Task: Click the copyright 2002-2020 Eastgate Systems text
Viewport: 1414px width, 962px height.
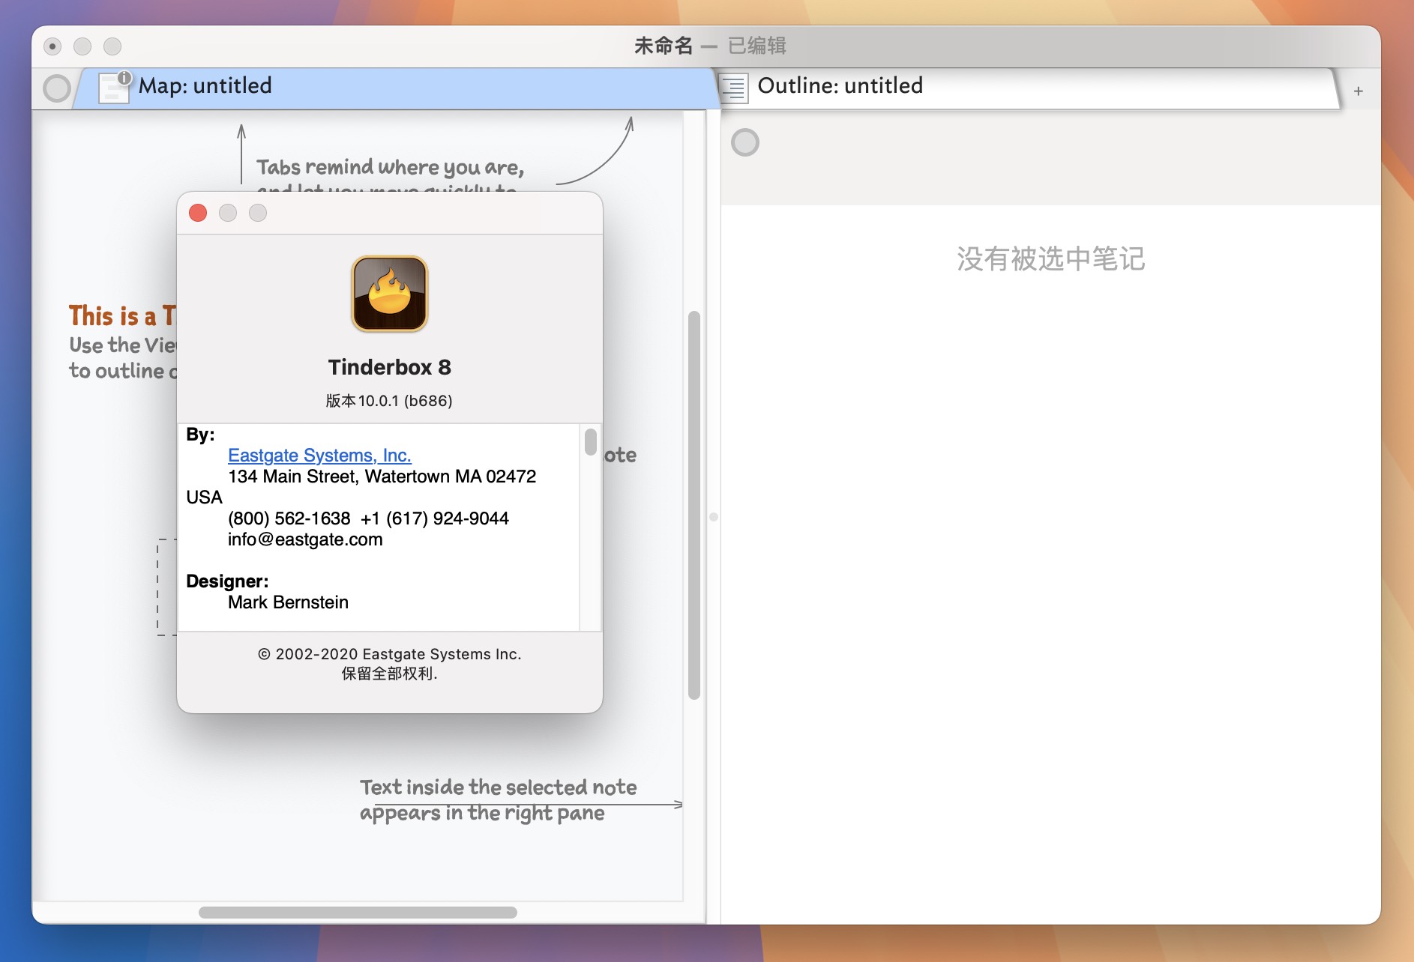Action: (390, 654)
